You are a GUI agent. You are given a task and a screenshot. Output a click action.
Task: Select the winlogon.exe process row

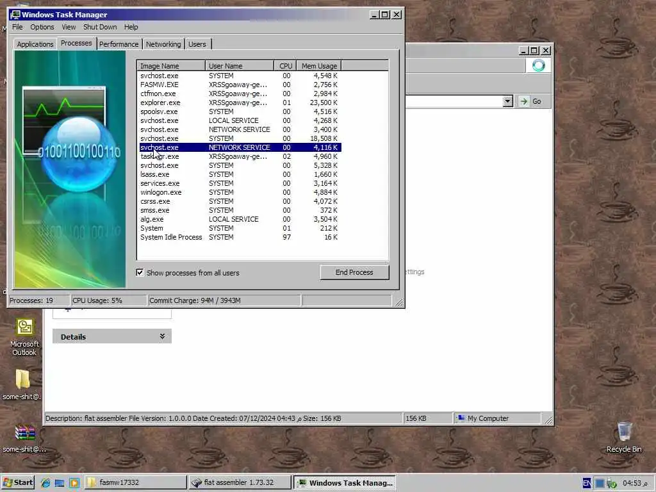pos(240,192)
